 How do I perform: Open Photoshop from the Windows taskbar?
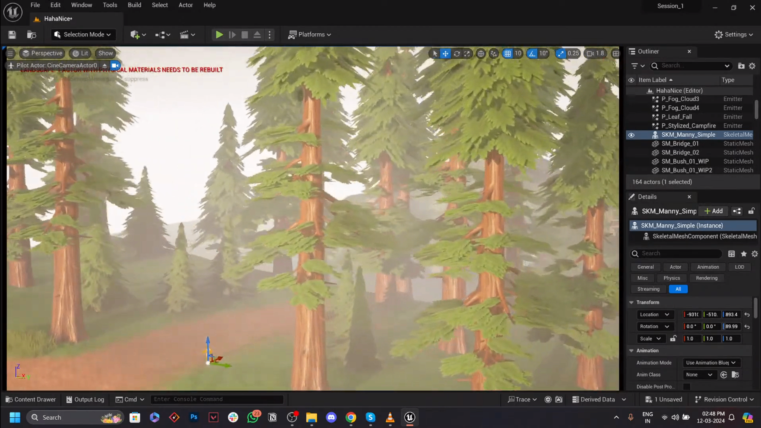pos(194,417)
